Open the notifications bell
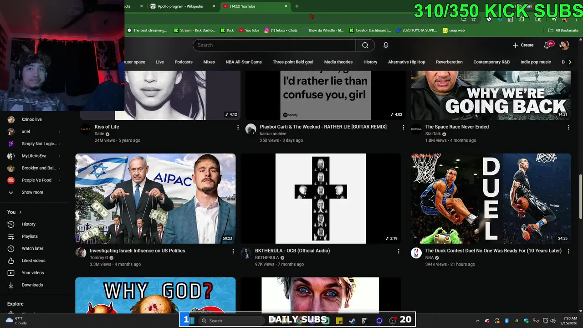This screenshot has width=583, height=328. [x=548, y=45]
